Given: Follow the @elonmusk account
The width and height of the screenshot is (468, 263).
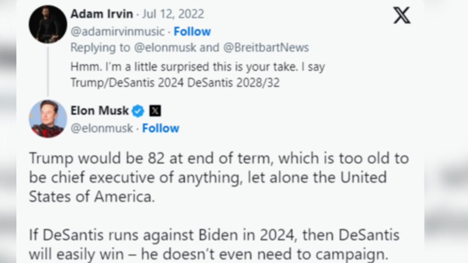Looking at the screenshot, I should click(161, 128).
